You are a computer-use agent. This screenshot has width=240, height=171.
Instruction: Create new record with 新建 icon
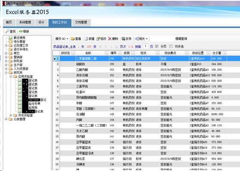pyautogui.click(x=86, y=39)
